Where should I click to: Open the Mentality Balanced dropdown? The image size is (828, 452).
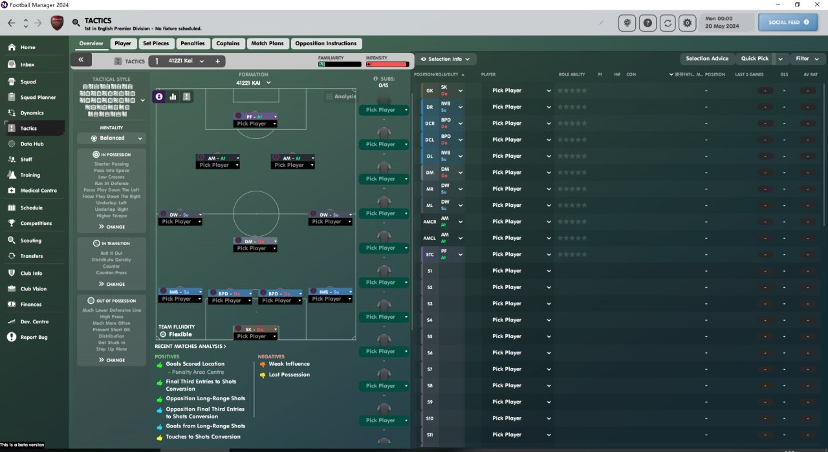pos(112,138)
